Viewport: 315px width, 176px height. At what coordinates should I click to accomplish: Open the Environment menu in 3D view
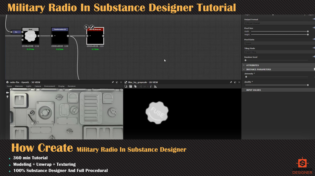[50, 86]
